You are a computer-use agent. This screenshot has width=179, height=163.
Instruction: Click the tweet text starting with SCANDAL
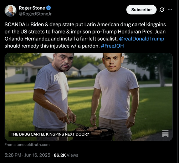pyautogui.click(x=85, y=35)
